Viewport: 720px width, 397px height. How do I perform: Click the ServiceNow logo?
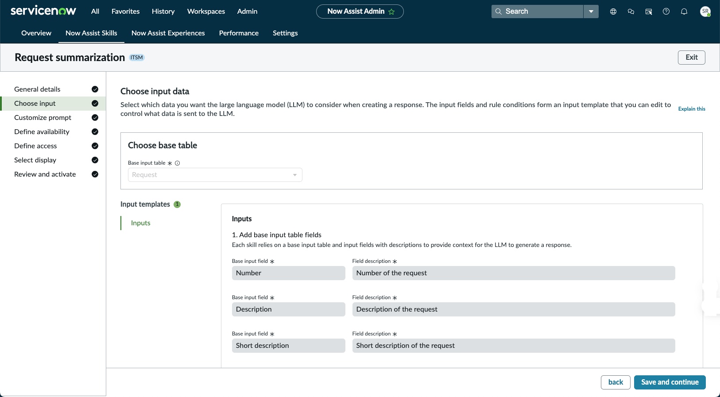pos(43,11)
